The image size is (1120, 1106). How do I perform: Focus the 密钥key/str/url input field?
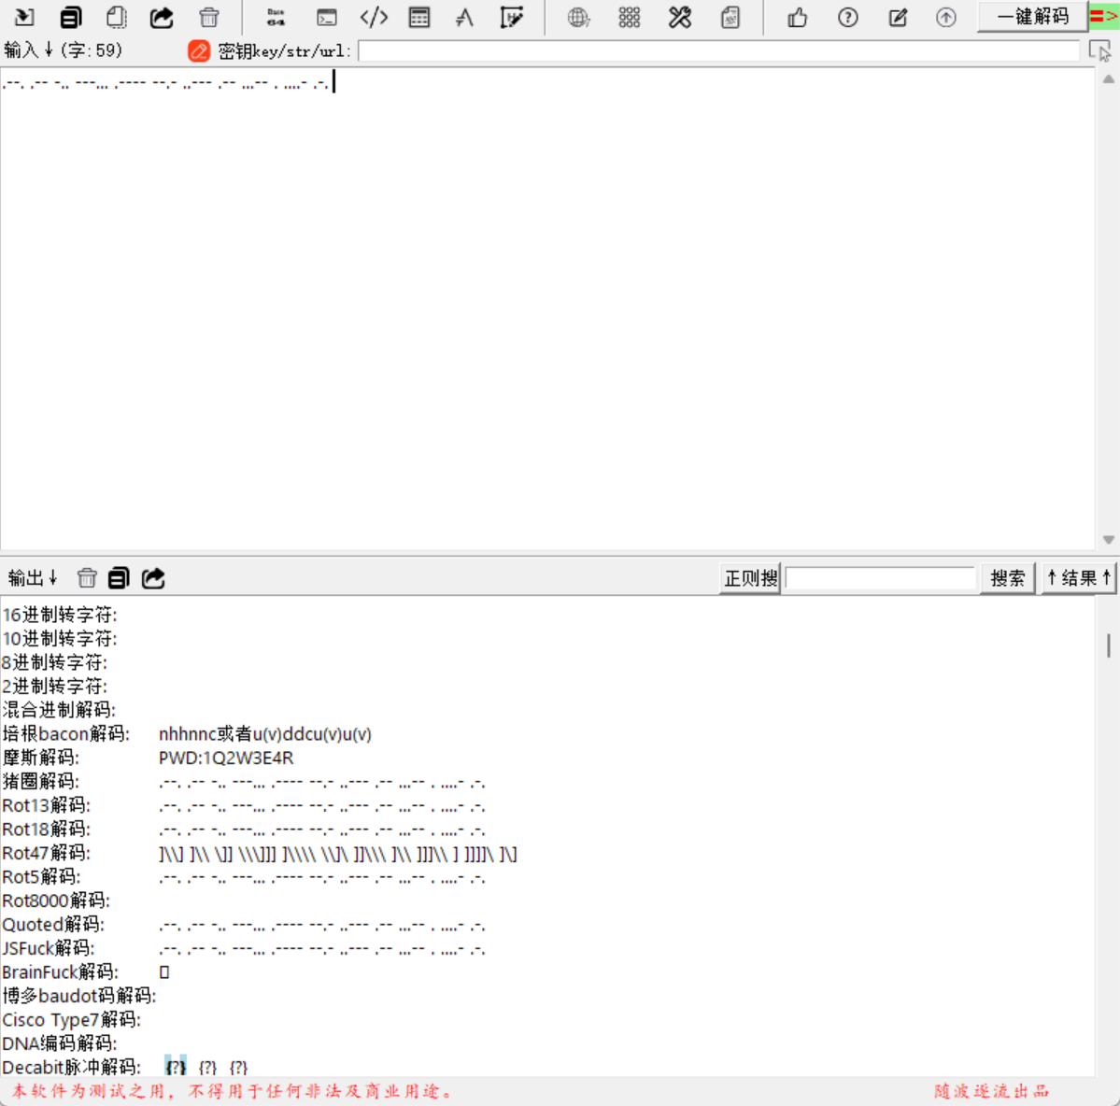click(718, 50)
